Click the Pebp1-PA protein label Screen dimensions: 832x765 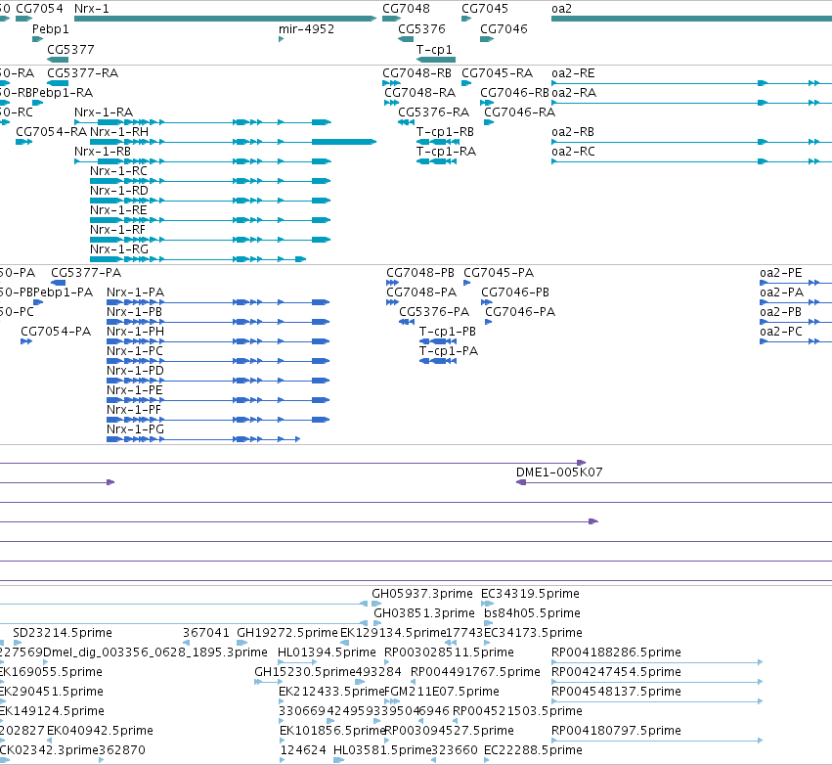63,292
